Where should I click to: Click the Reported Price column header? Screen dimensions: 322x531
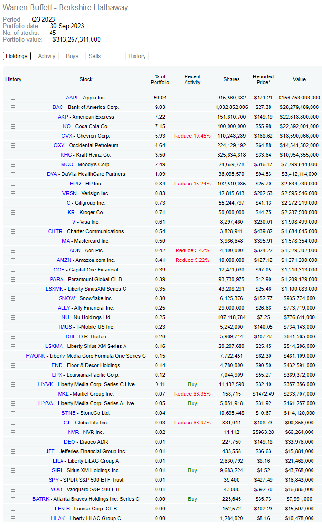[x=263, y=80]
